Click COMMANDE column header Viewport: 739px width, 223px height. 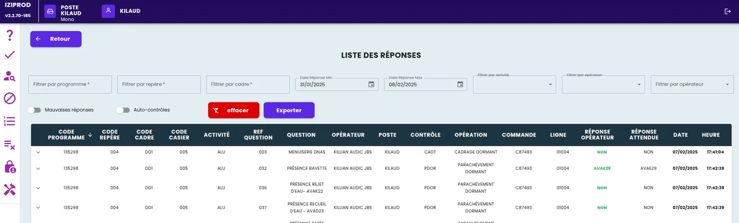coord(519,135)
